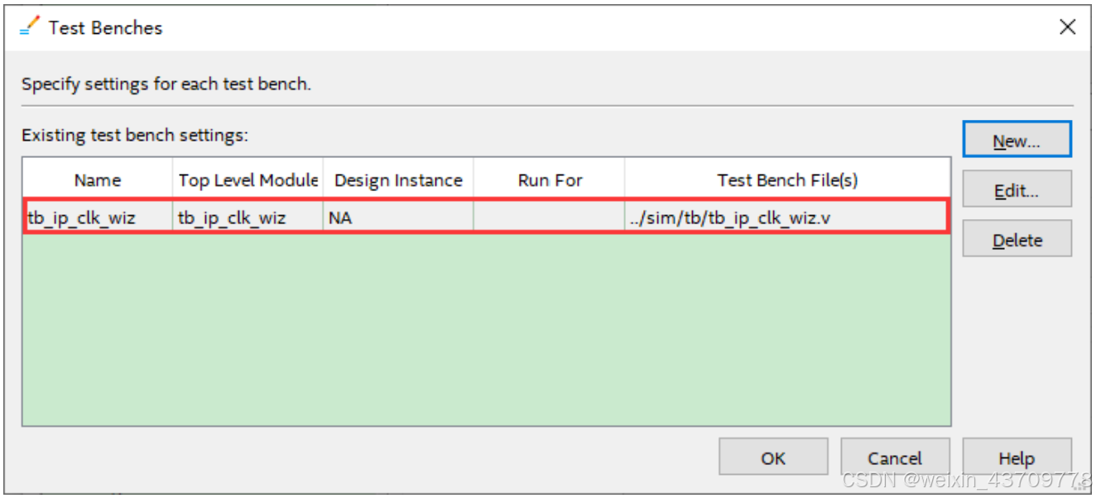Click the Test Bench File(s) column header
Viewport: 1096px width, 498px height.
(x=787, y=180)
